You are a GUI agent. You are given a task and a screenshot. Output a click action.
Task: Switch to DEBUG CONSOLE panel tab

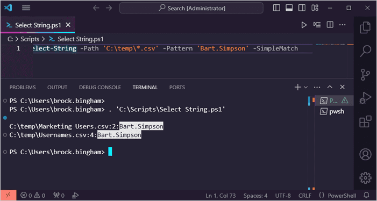(100, 88)
